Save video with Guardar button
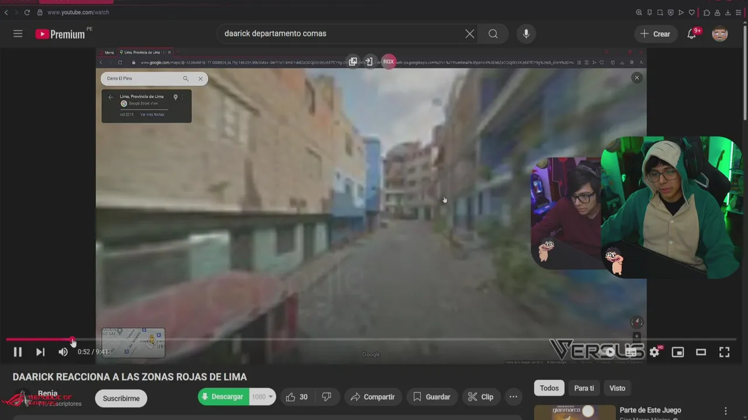The width and height of the screenshot is (748, 420). (x=432, y=397)
